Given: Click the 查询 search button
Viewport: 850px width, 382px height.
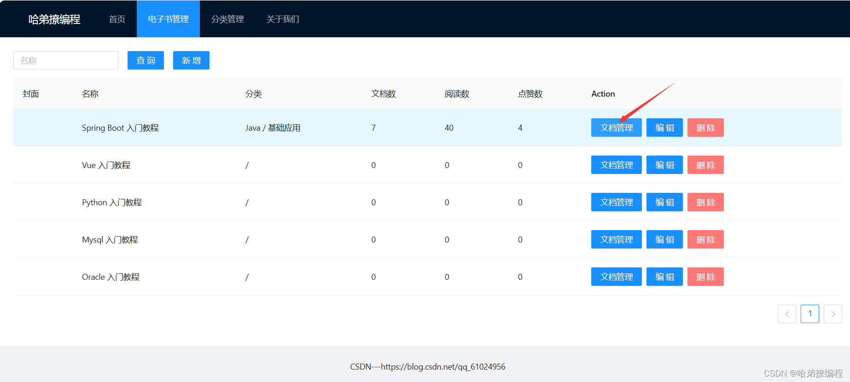Looking at the screenshot, I should coord(146,60).
